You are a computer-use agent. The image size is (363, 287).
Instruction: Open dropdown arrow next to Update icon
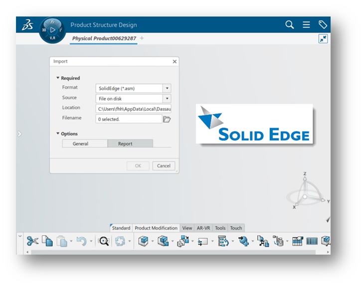[x=130, y=241]
